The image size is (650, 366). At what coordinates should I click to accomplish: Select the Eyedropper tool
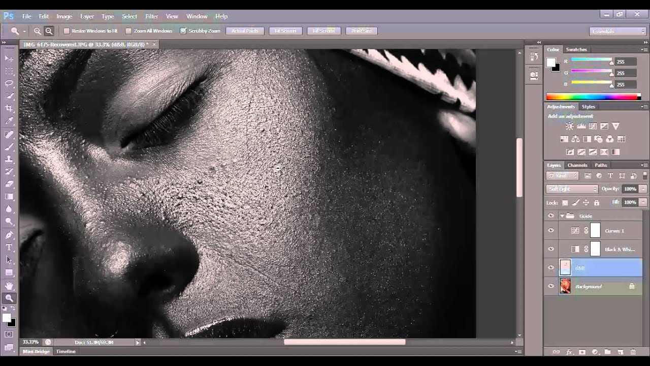click(9, 121)
